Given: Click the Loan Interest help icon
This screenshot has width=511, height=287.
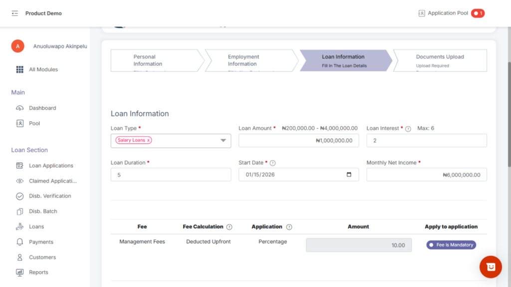Looking at the screenshot, I should coord(408,129).
